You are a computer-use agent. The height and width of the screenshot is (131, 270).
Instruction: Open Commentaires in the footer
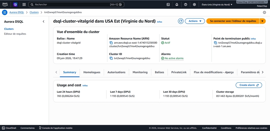tap(27, 128)
